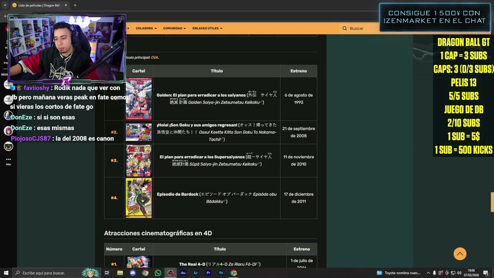
Task: Click the 'Atracciones cinematográficas en 4D' heading
Action: (x=158, y=233)
